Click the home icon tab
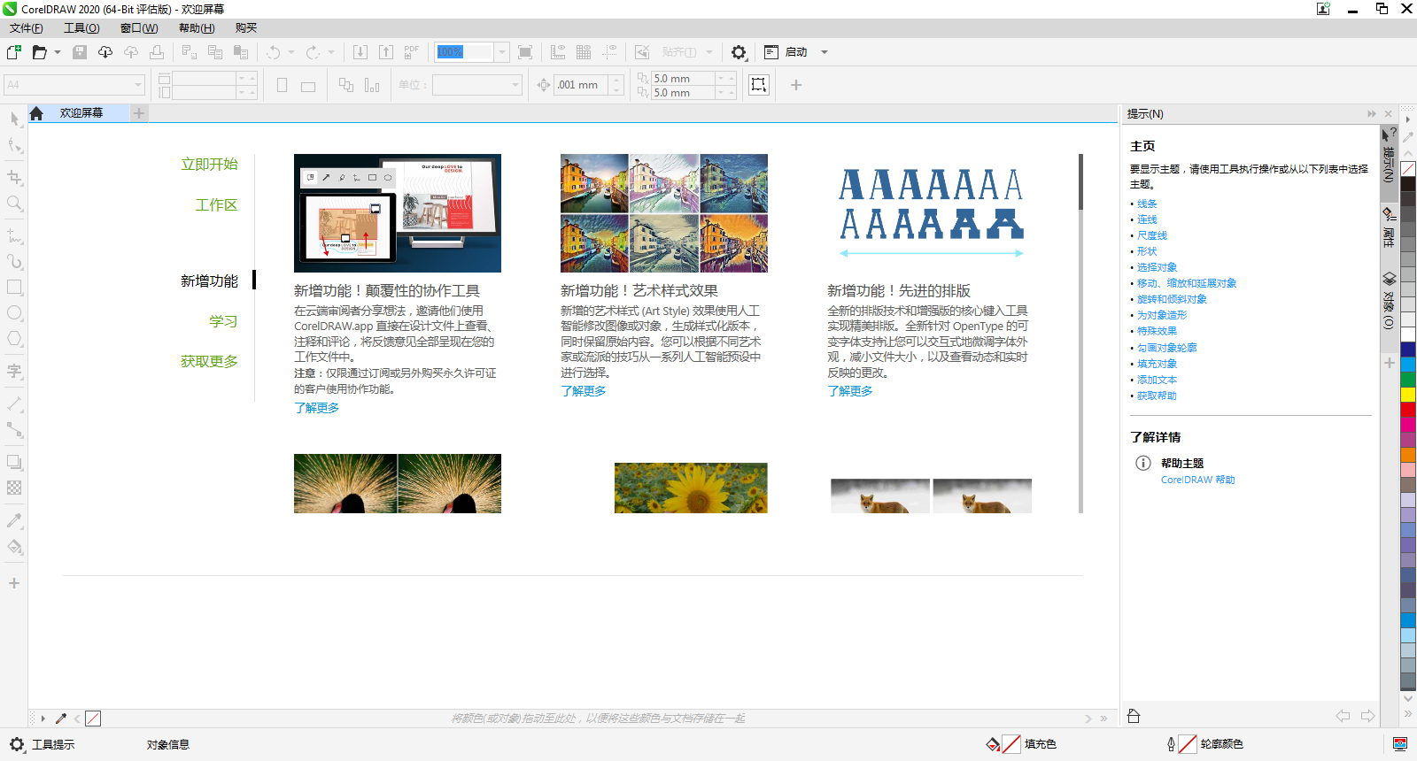 [36, 113]
